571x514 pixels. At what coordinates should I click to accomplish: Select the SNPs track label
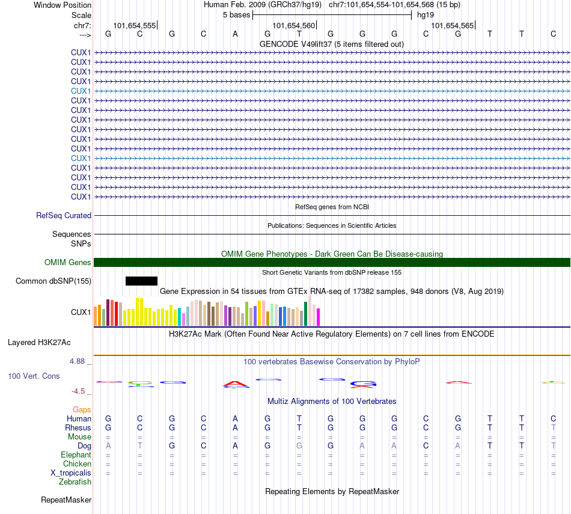click(81, 243)
